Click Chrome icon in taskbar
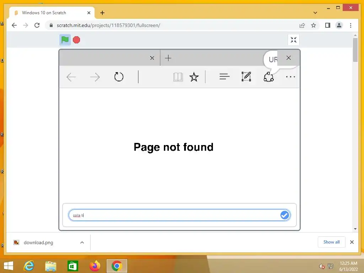This screenshot has height=273, width=364. tap(117, 266)
